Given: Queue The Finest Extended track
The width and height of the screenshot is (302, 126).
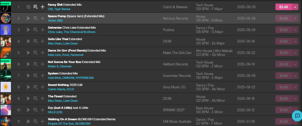Looking at the screenshot, I should (x=35, y=98).
